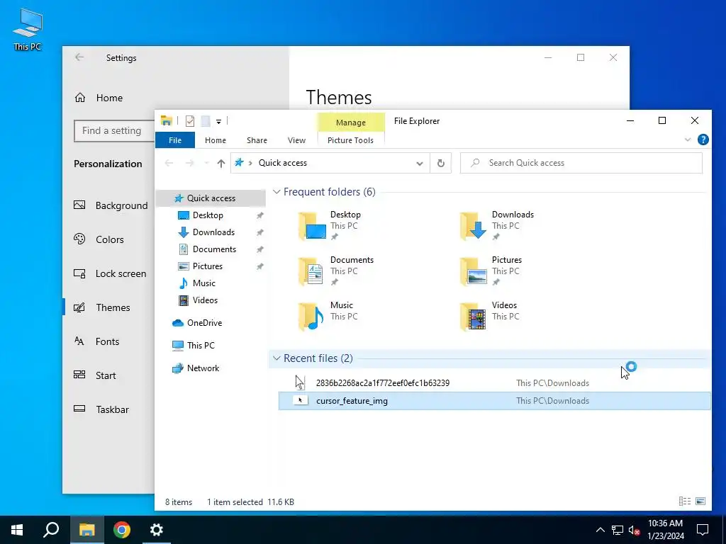
Task: Select cursor_feature_img recent file
Action: (494, 401)
